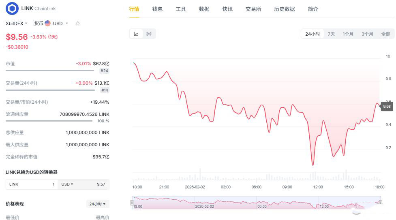The width and height of the screenshot is (396, 220).
Task: Click the market cap rank #24 badge
Action: tap(104, 71)
